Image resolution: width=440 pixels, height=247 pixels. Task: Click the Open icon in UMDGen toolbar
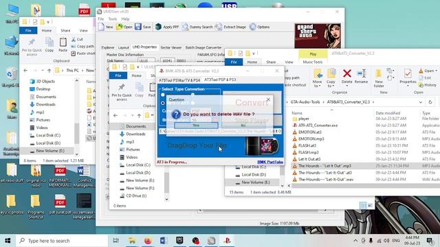click(124, 27)
